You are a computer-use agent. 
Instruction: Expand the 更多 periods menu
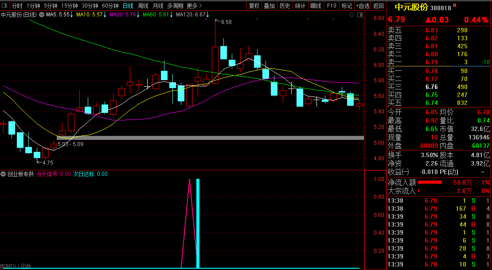pyautogui.click(x=194, y=6)
